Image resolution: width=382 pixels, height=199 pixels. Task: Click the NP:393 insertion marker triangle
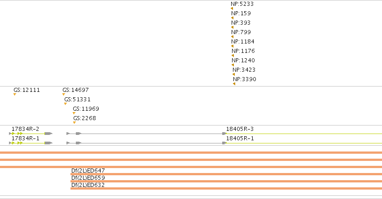[x=233, y=27]
